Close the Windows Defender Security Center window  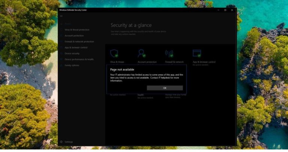(x=232, y=10)
